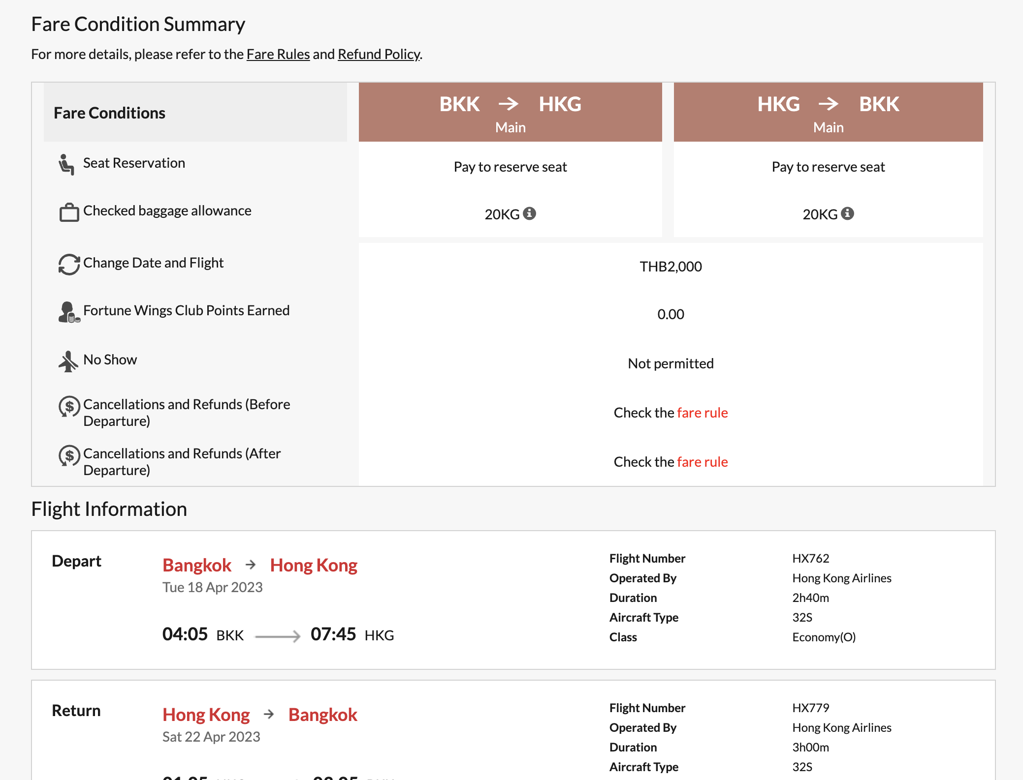Click fare rule link for before departure
Image resolution: width=1023 pixels, height=780 pixels.
tap(702, 413)
